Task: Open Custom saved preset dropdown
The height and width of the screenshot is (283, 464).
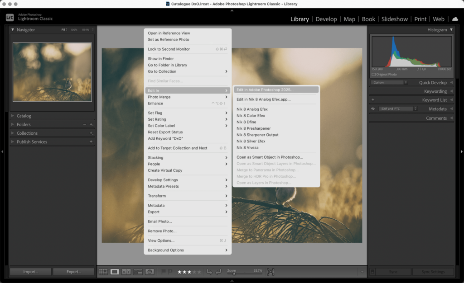Action: click(x=389, y=83)
